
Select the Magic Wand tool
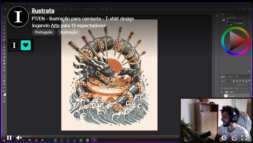4,27
